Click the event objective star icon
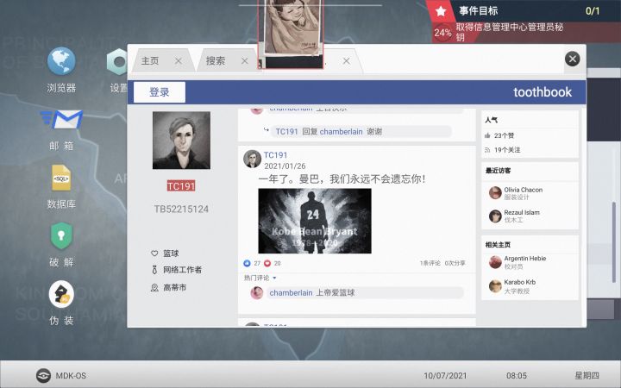This screenshot has width=621, height=388. click(x=441, y=11)
